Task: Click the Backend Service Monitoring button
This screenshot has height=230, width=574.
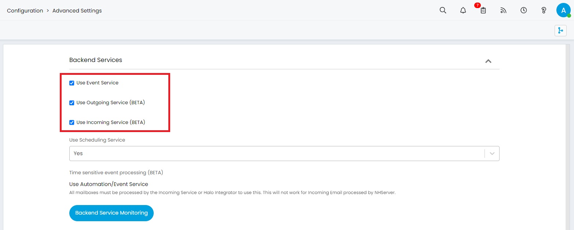Action: pos(111,213)
